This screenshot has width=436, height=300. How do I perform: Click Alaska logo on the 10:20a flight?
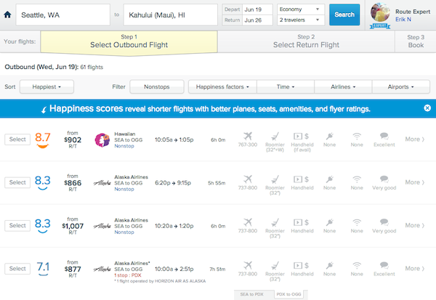(102, 226)
